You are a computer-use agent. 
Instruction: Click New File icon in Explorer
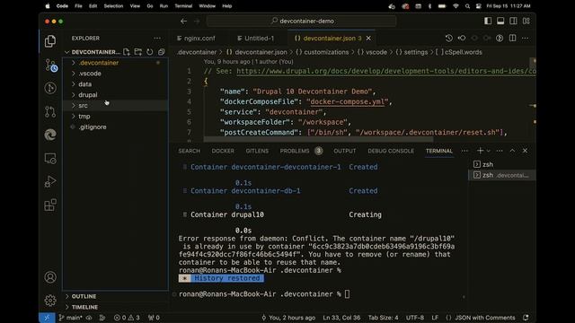(127, 52)
